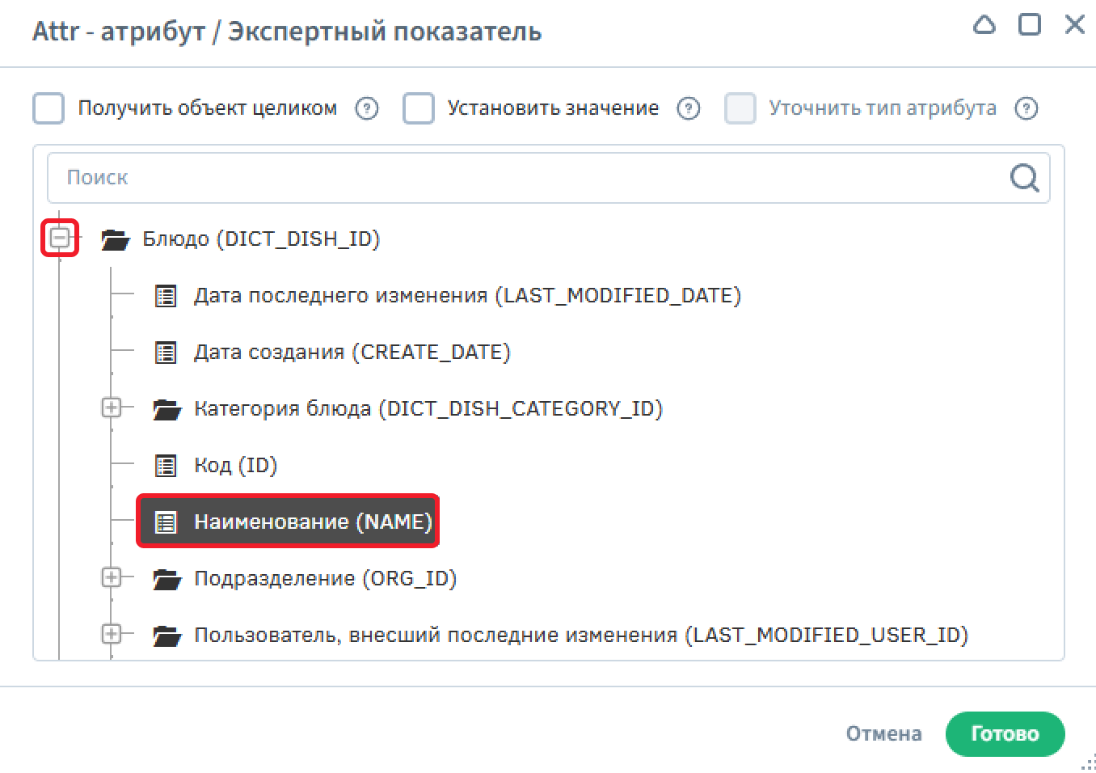The width and height of the screenshot is (1096, 773).
Task: Click the Отмена button
Action: click(x=883, y=733)
